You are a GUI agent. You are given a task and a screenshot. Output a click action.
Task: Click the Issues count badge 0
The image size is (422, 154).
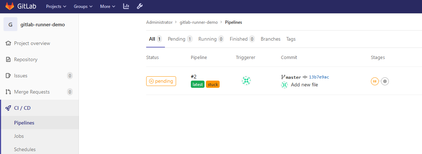pos(70,76)
